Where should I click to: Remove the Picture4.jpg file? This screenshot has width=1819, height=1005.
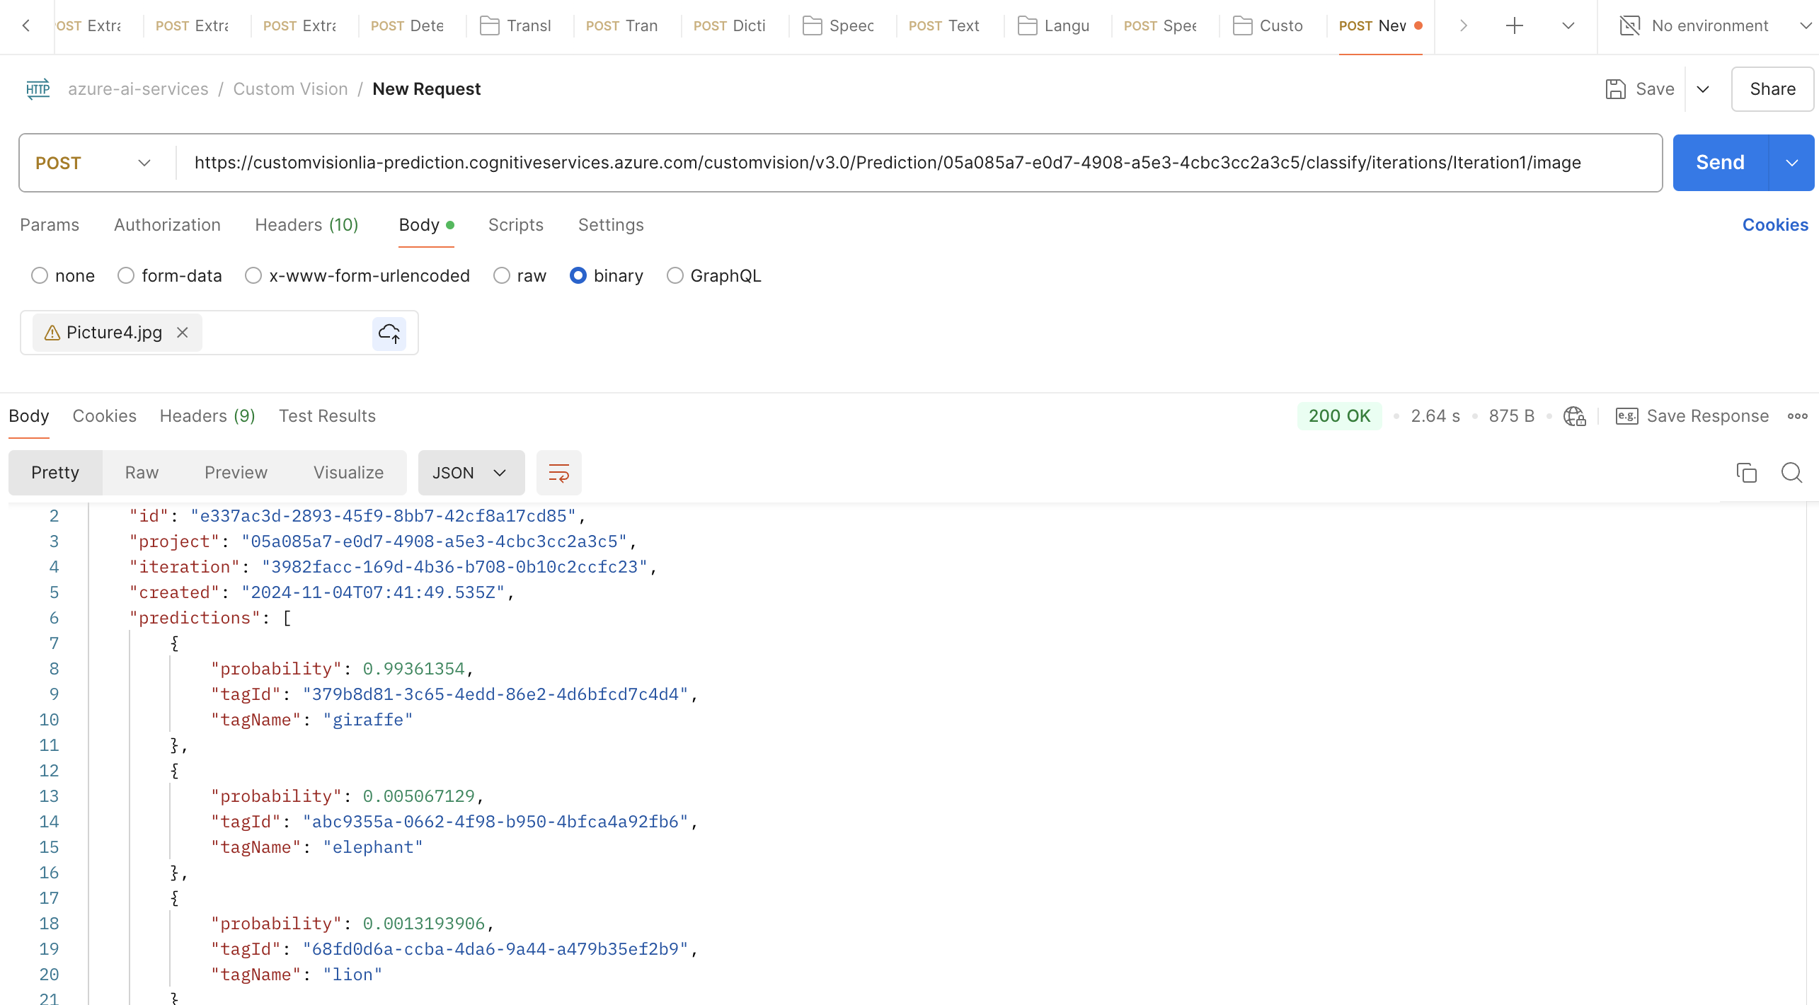pyautogui.click(x=182, y=333)
